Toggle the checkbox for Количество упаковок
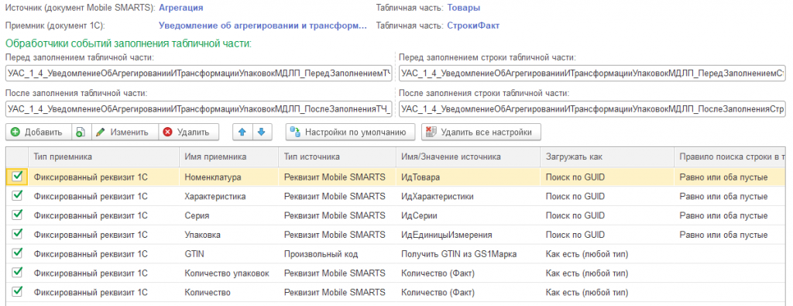The image size is (793, 306). [x=17, y=272]
